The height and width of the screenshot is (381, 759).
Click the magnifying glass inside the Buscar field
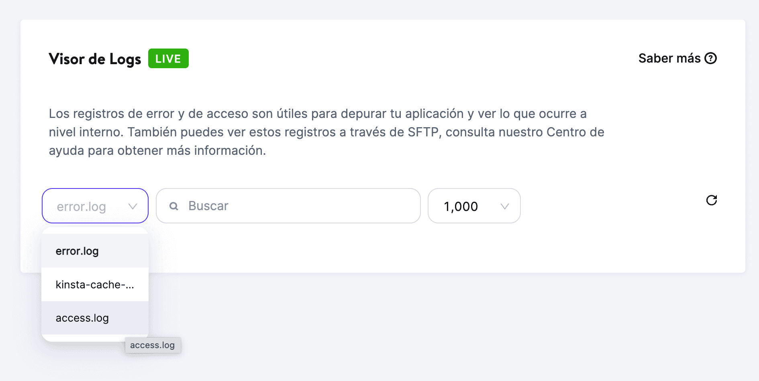[x=174, y=206]
